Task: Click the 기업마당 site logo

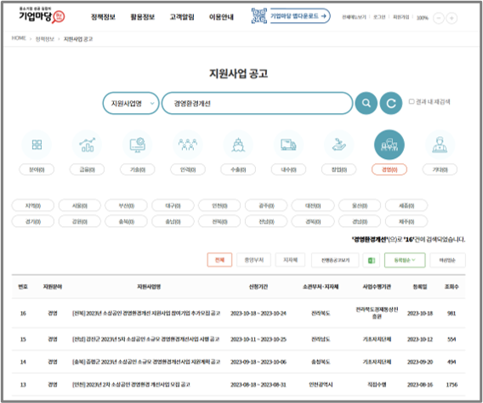Action: pyautogui.click(x=42, y=15)
